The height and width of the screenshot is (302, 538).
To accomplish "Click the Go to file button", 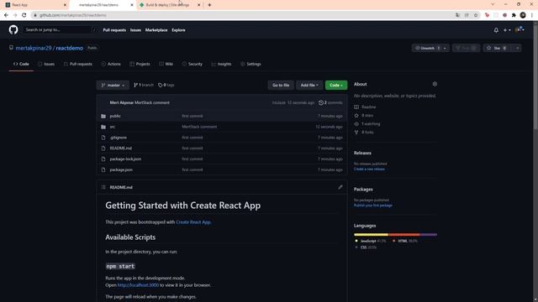I will 281,85.
